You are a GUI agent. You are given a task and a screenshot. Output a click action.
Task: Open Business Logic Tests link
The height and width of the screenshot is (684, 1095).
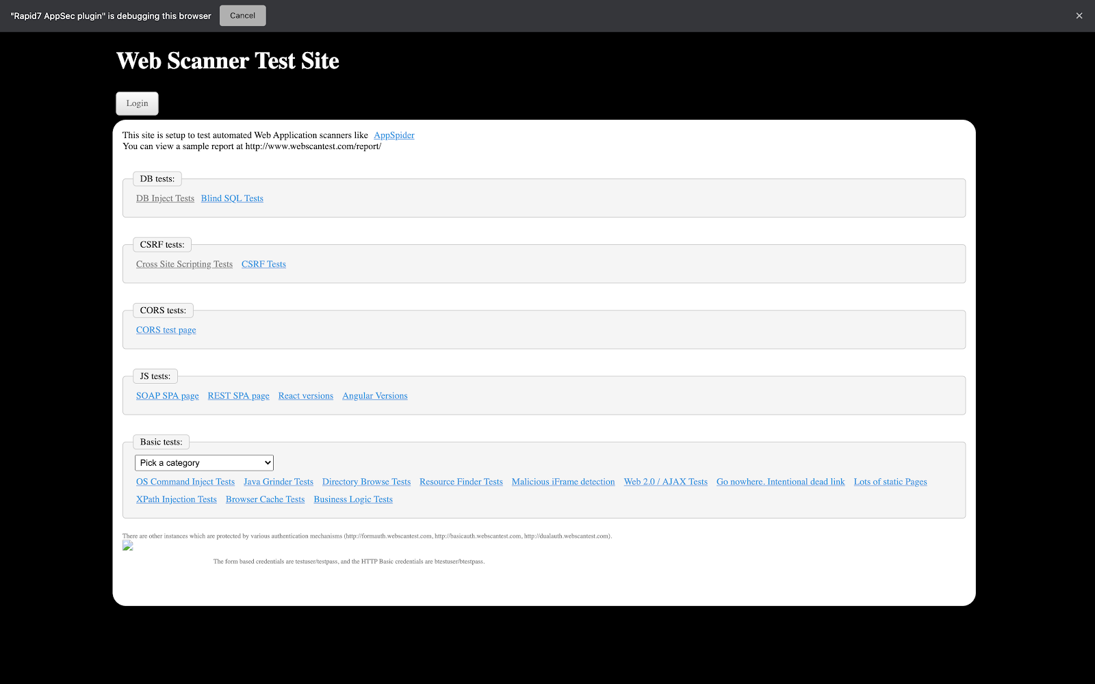pos(353,500)
